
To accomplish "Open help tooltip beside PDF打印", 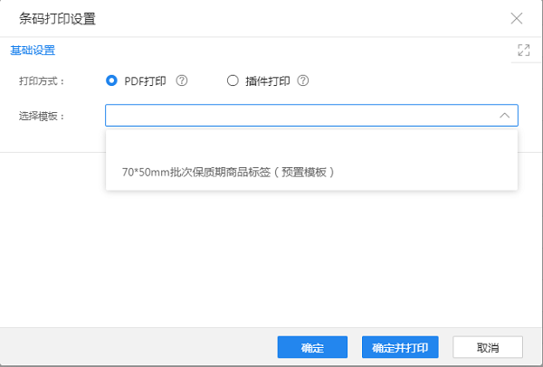I will pyautogui.click(x=182, y=80).
